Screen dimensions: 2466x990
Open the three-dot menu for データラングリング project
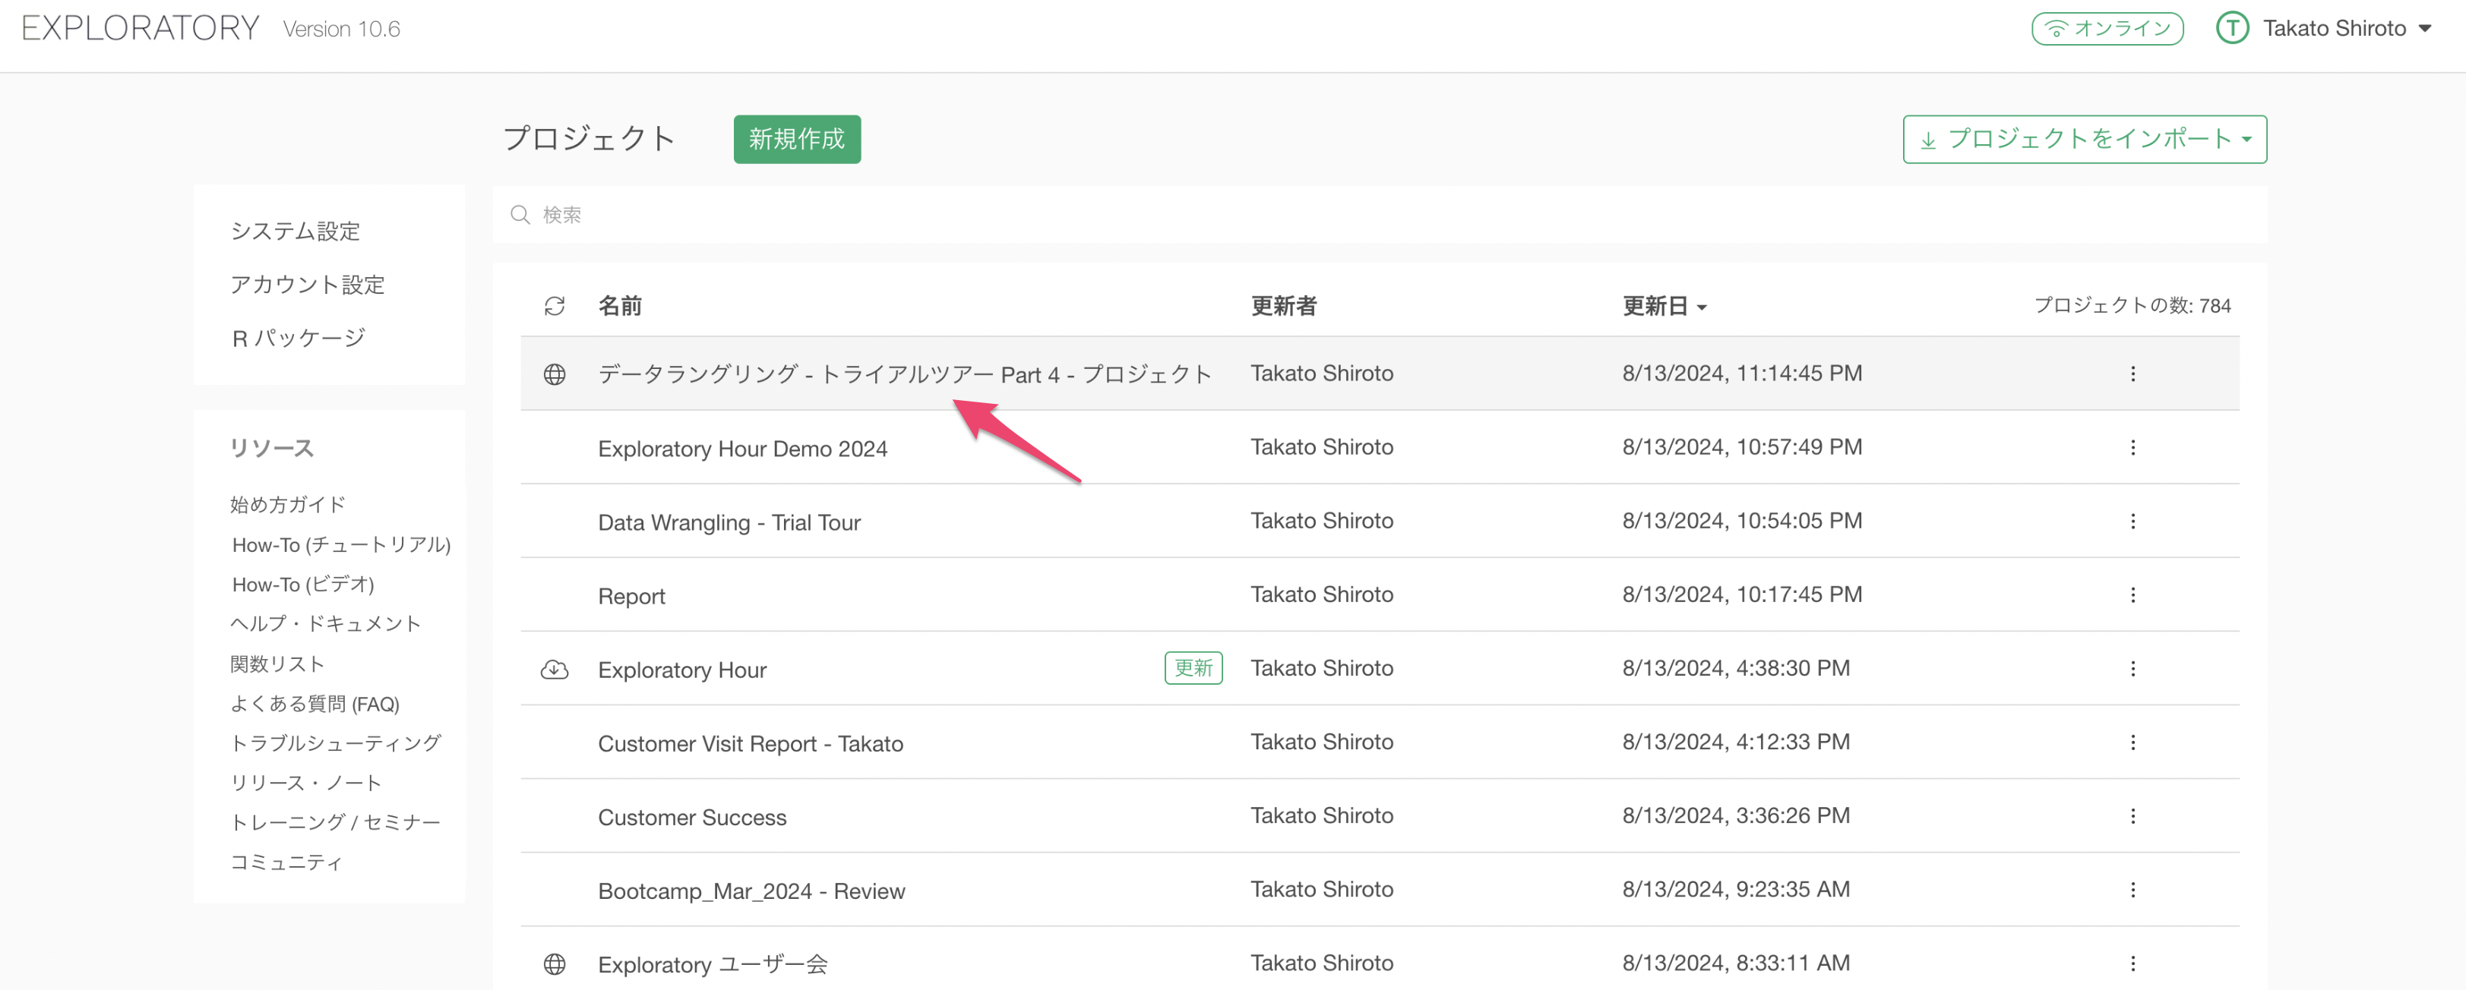tap(2132, 374)
